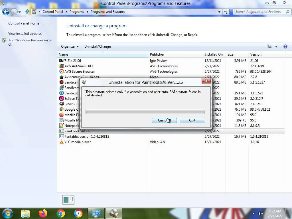Select the Mozilla Maintenance Service icon
292x219 pixels.
62,120
